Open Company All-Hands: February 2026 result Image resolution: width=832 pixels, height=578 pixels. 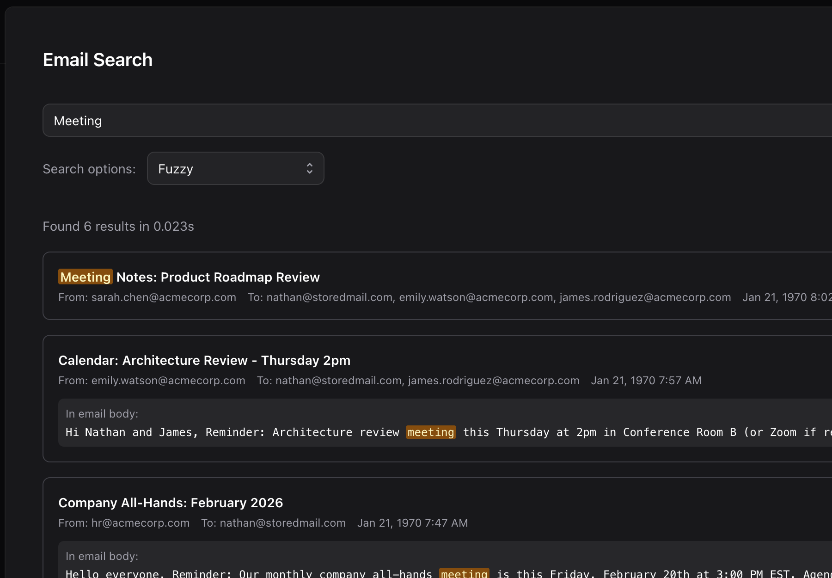171,503
